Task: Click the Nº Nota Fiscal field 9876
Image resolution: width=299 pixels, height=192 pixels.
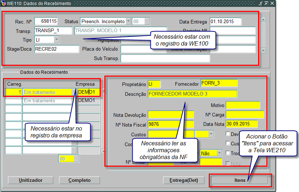Action: pyautogui.click(x=171, y=124)
